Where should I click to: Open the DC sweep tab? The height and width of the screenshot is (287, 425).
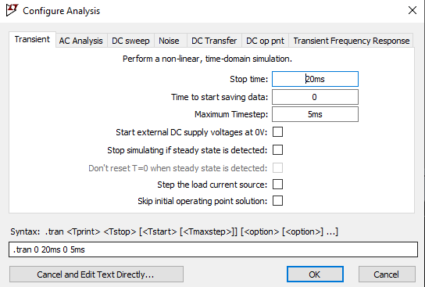130,41
